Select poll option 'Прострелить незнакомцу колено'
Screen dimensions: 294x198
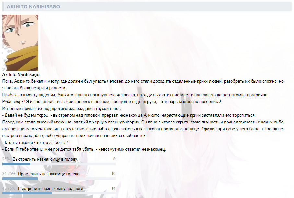click(49, 174)
